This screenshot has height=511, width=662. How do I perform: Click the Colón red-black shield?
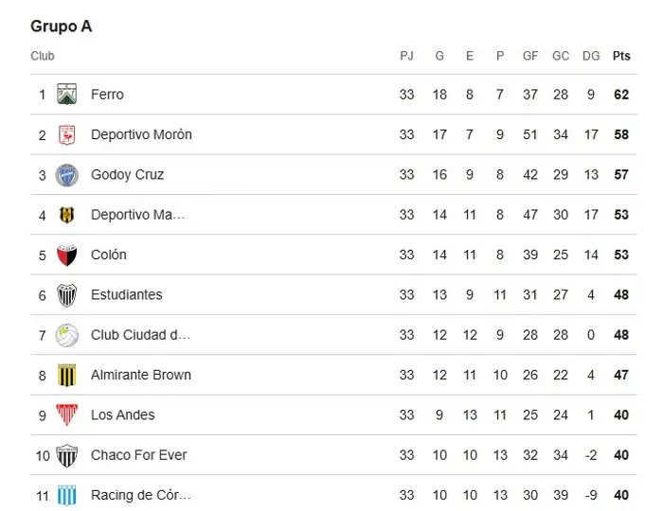coord(66,255)
